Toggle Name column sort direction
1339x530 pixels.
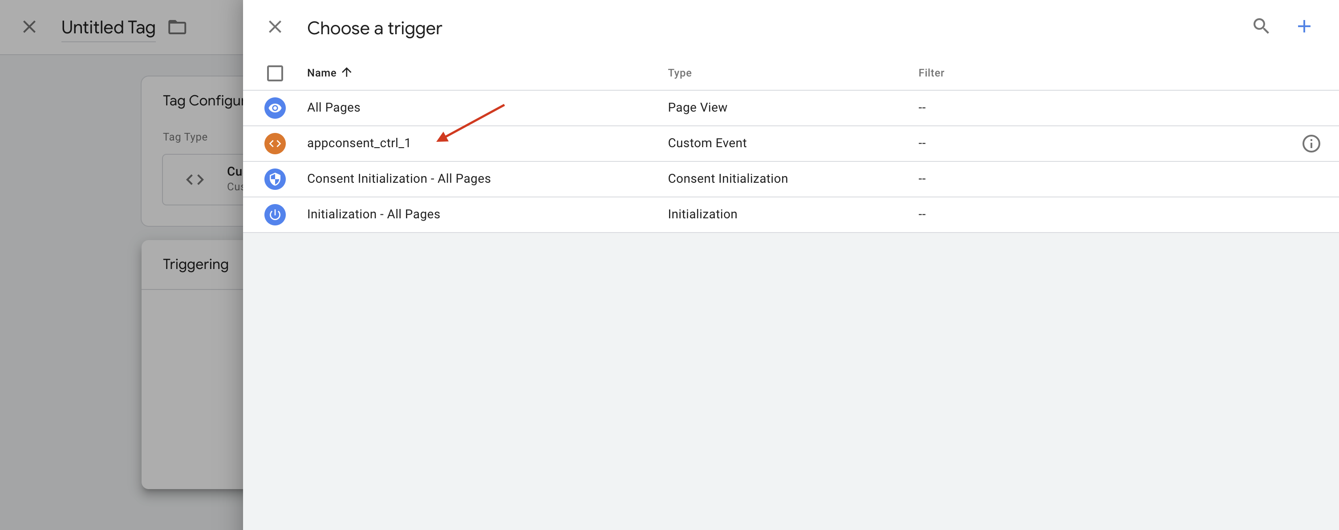coord(329,72)
